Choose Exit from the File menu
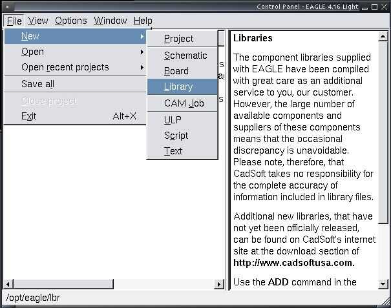Screen dimensions: 391x308 coord(29,116)
